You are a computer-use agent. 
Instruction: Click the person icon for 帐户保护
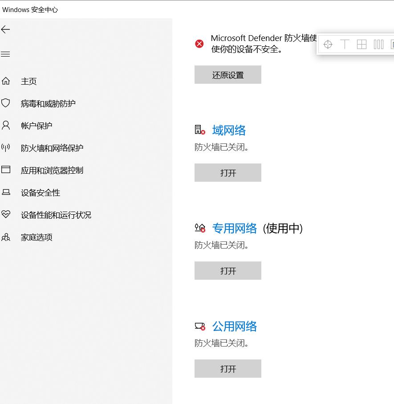(6, 126)
